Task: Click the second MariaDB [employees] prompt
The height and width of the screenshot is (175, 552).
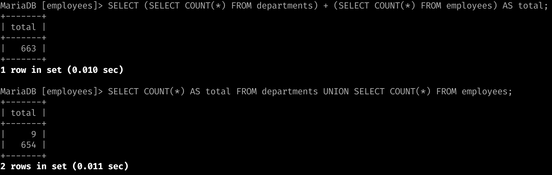Action: (51, 92)
